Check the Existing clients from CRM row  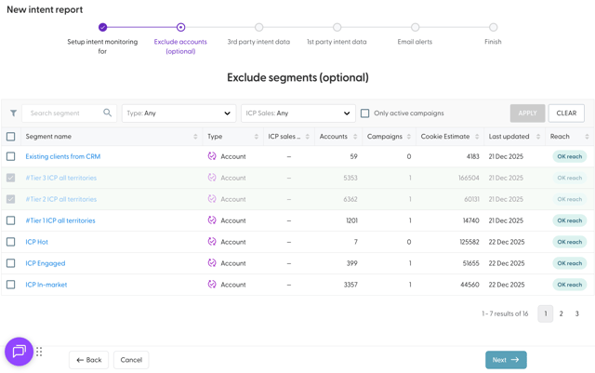coord(11,156)
